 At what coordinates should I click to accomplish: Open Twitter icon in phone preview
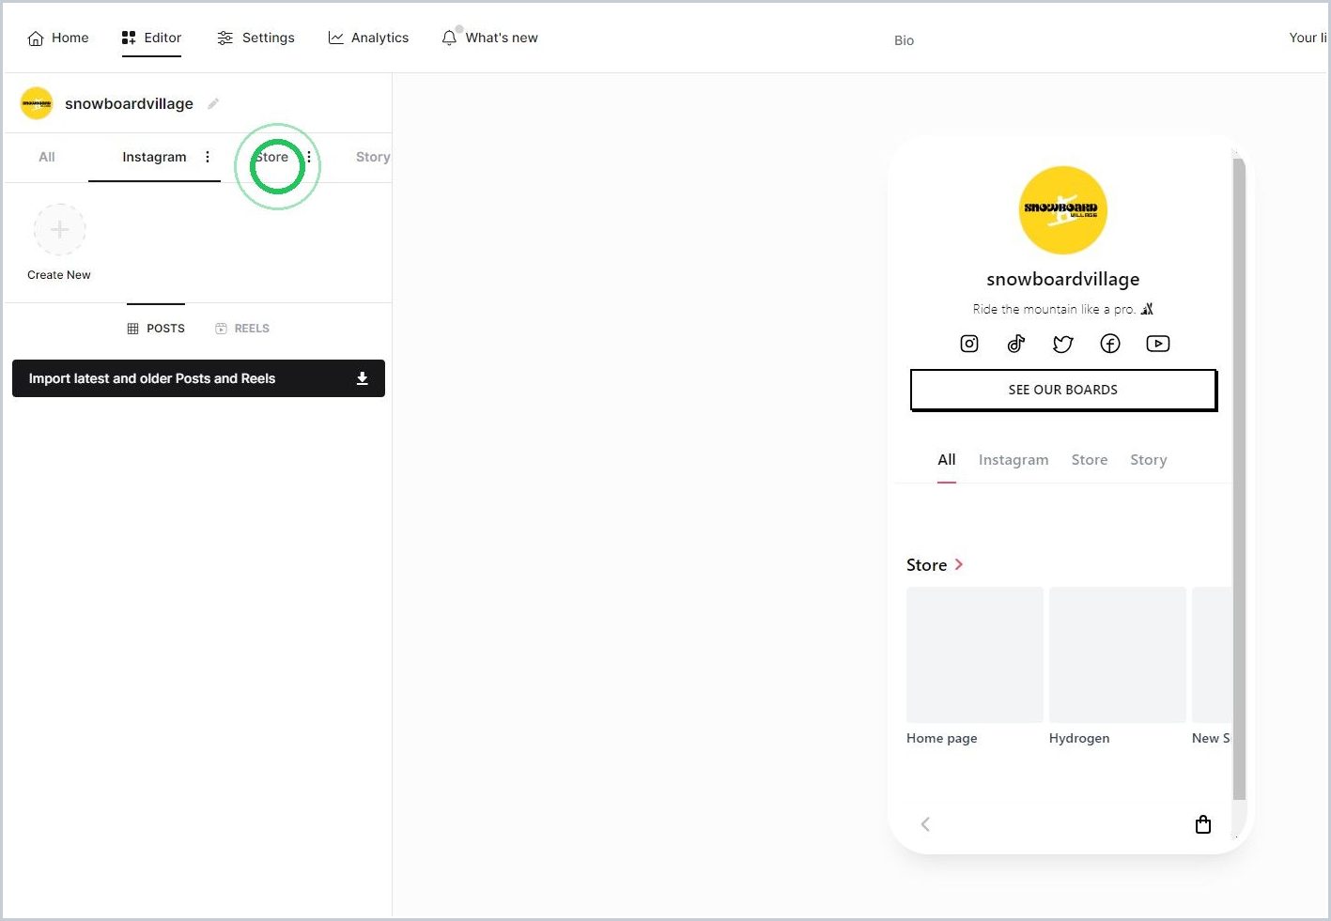pos(1063,344)
